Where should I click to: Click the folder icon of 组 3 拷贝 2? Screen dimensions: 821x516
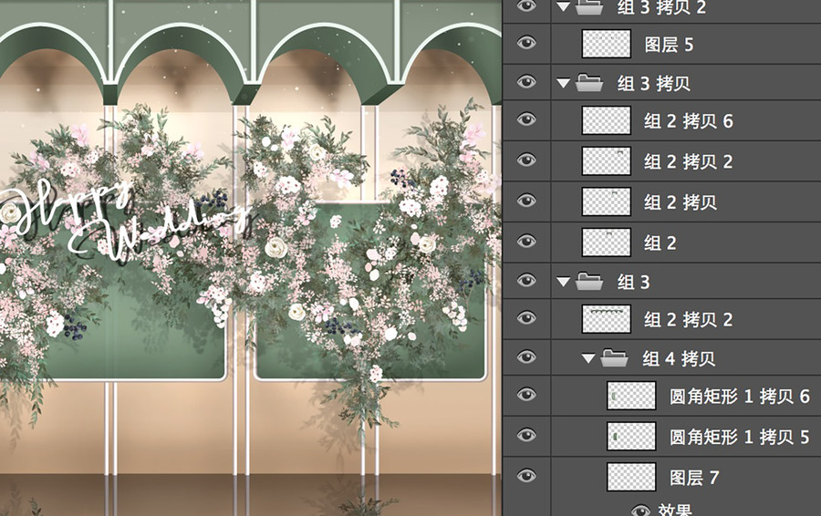589,5
